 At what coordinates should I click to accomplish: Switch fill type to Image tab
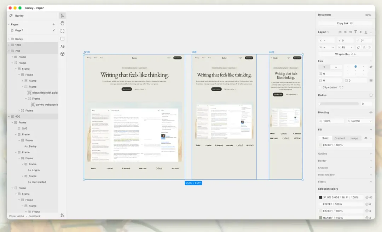click(x=354, y=138)
